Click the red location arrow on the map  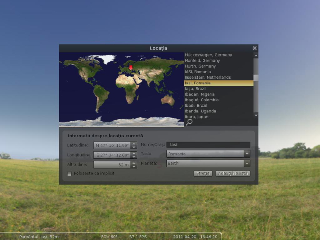(130, 67)
